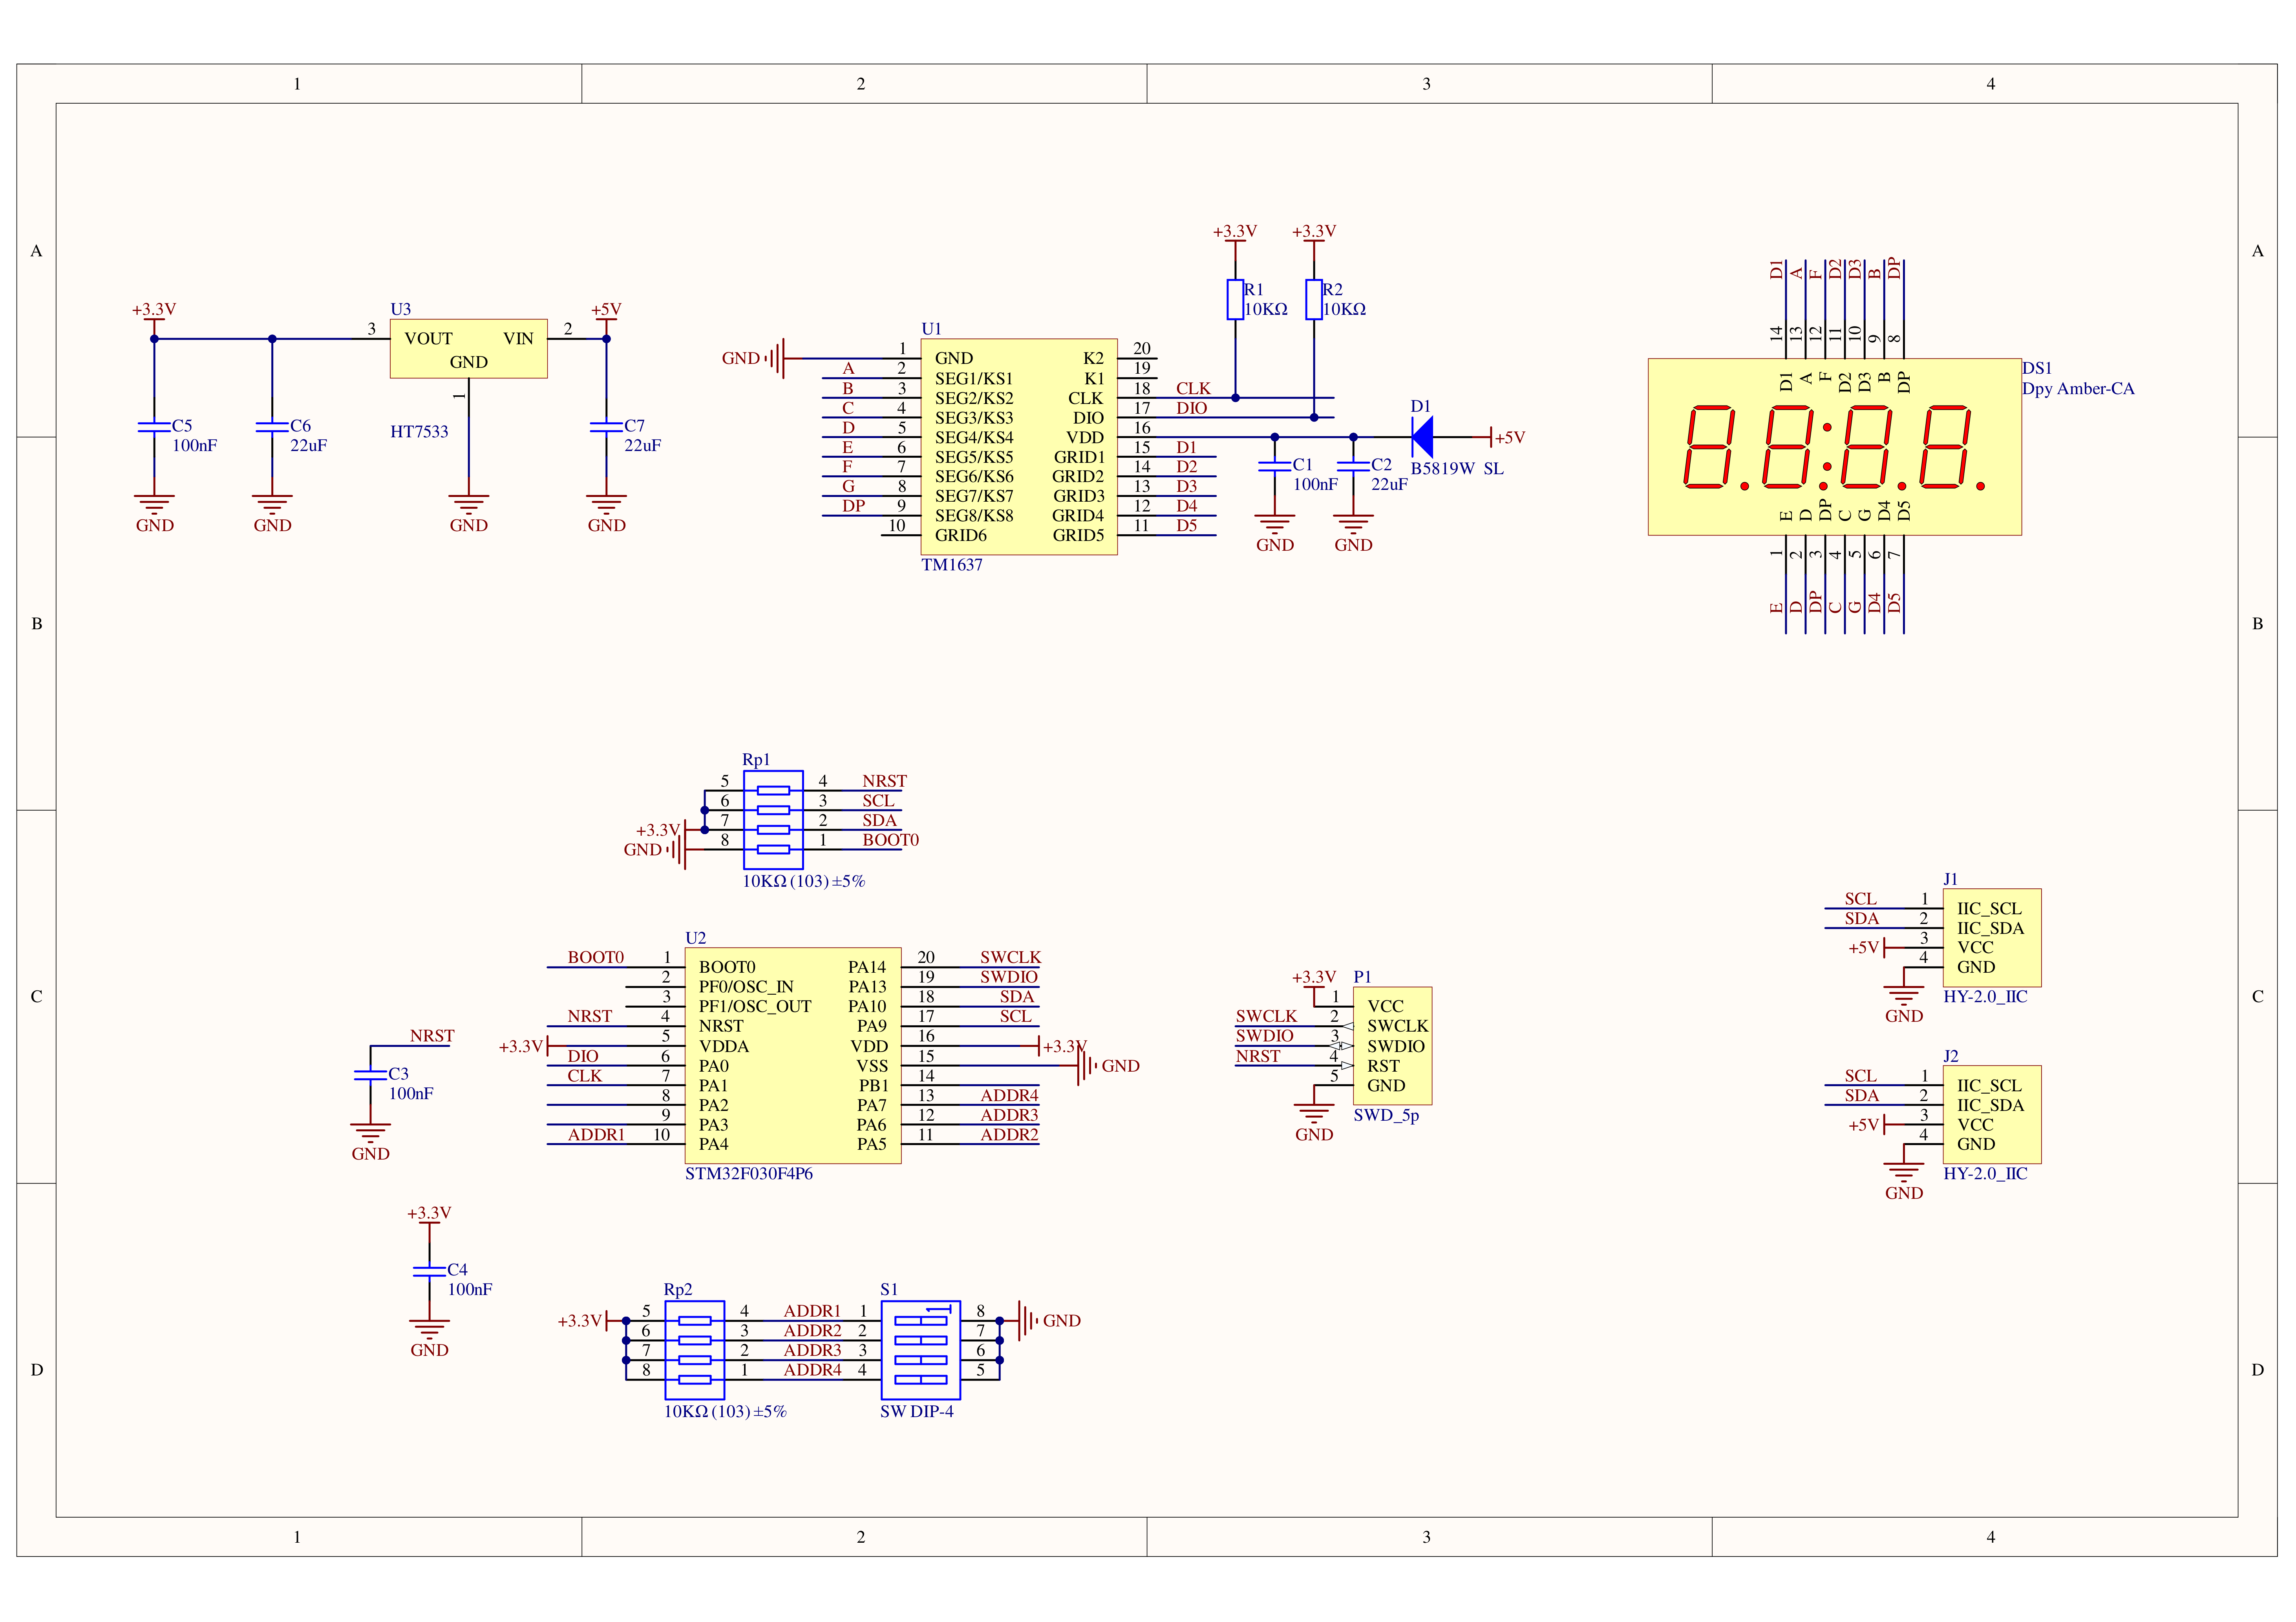Click the SWCLK net label at U2 pin 20
Viewport: 2296px width, 1622px height.
[1010, 957]
